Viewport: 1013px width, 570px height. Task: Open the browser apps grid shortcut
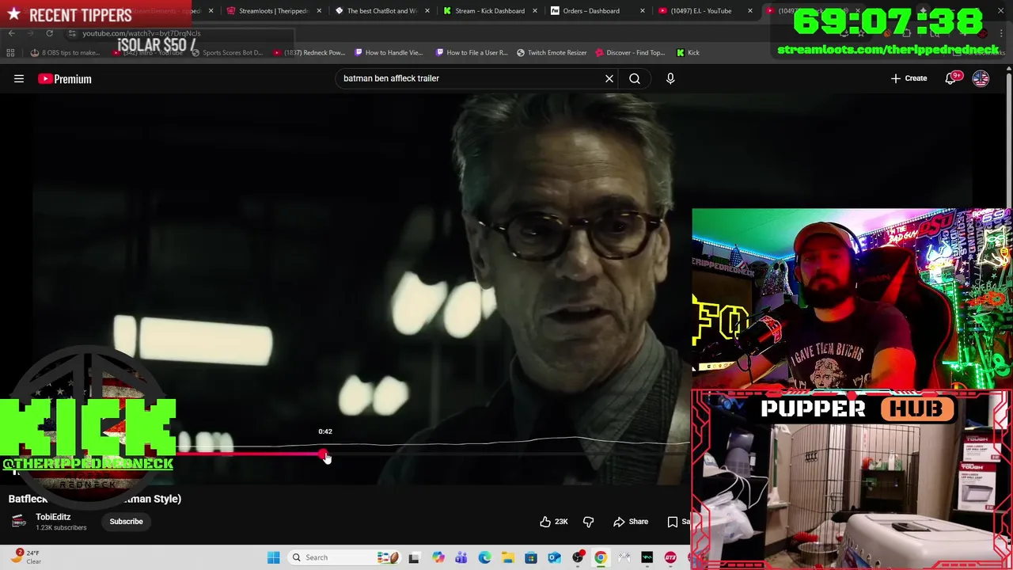click(10, 53)
